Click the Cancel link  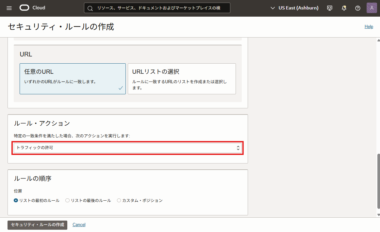point(79,225)
